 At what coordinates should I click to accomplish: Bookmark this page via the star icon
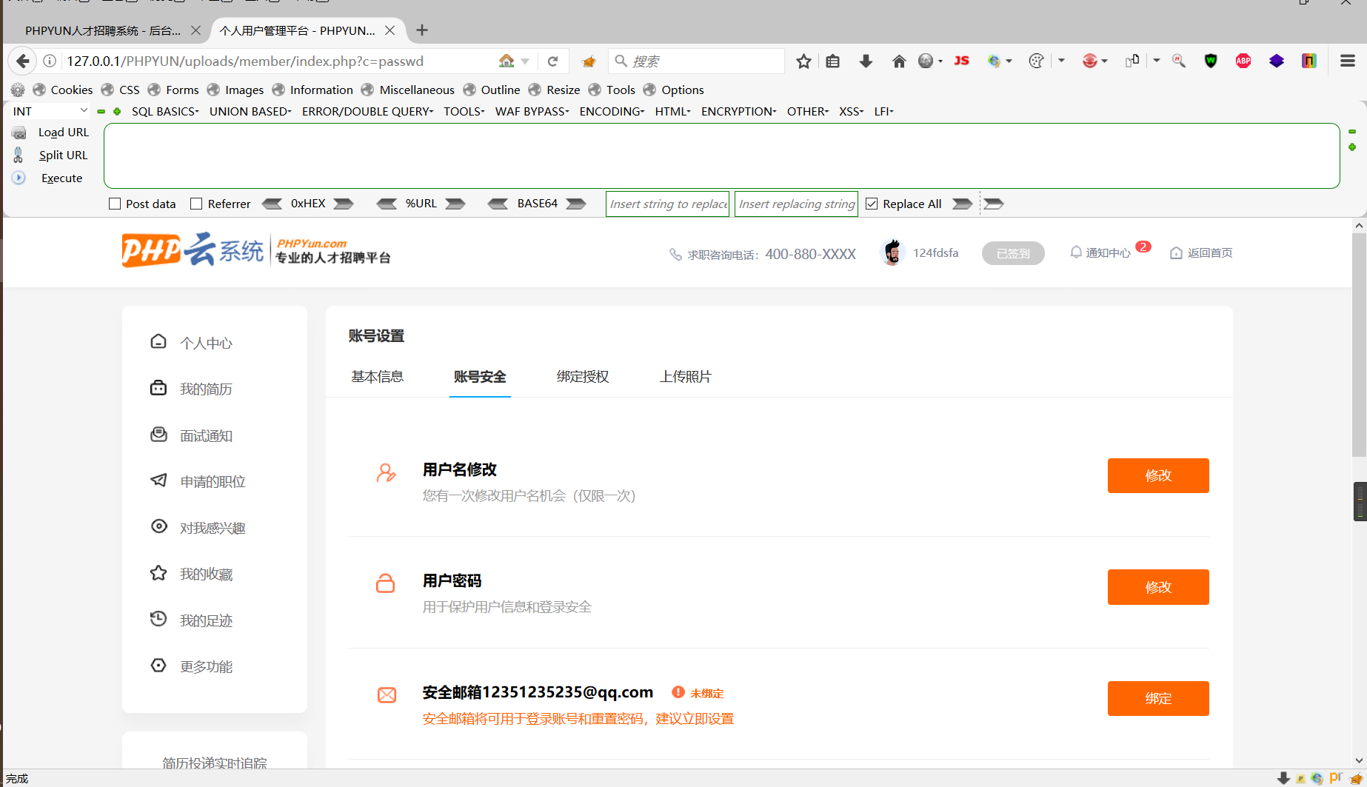[803, 61]
